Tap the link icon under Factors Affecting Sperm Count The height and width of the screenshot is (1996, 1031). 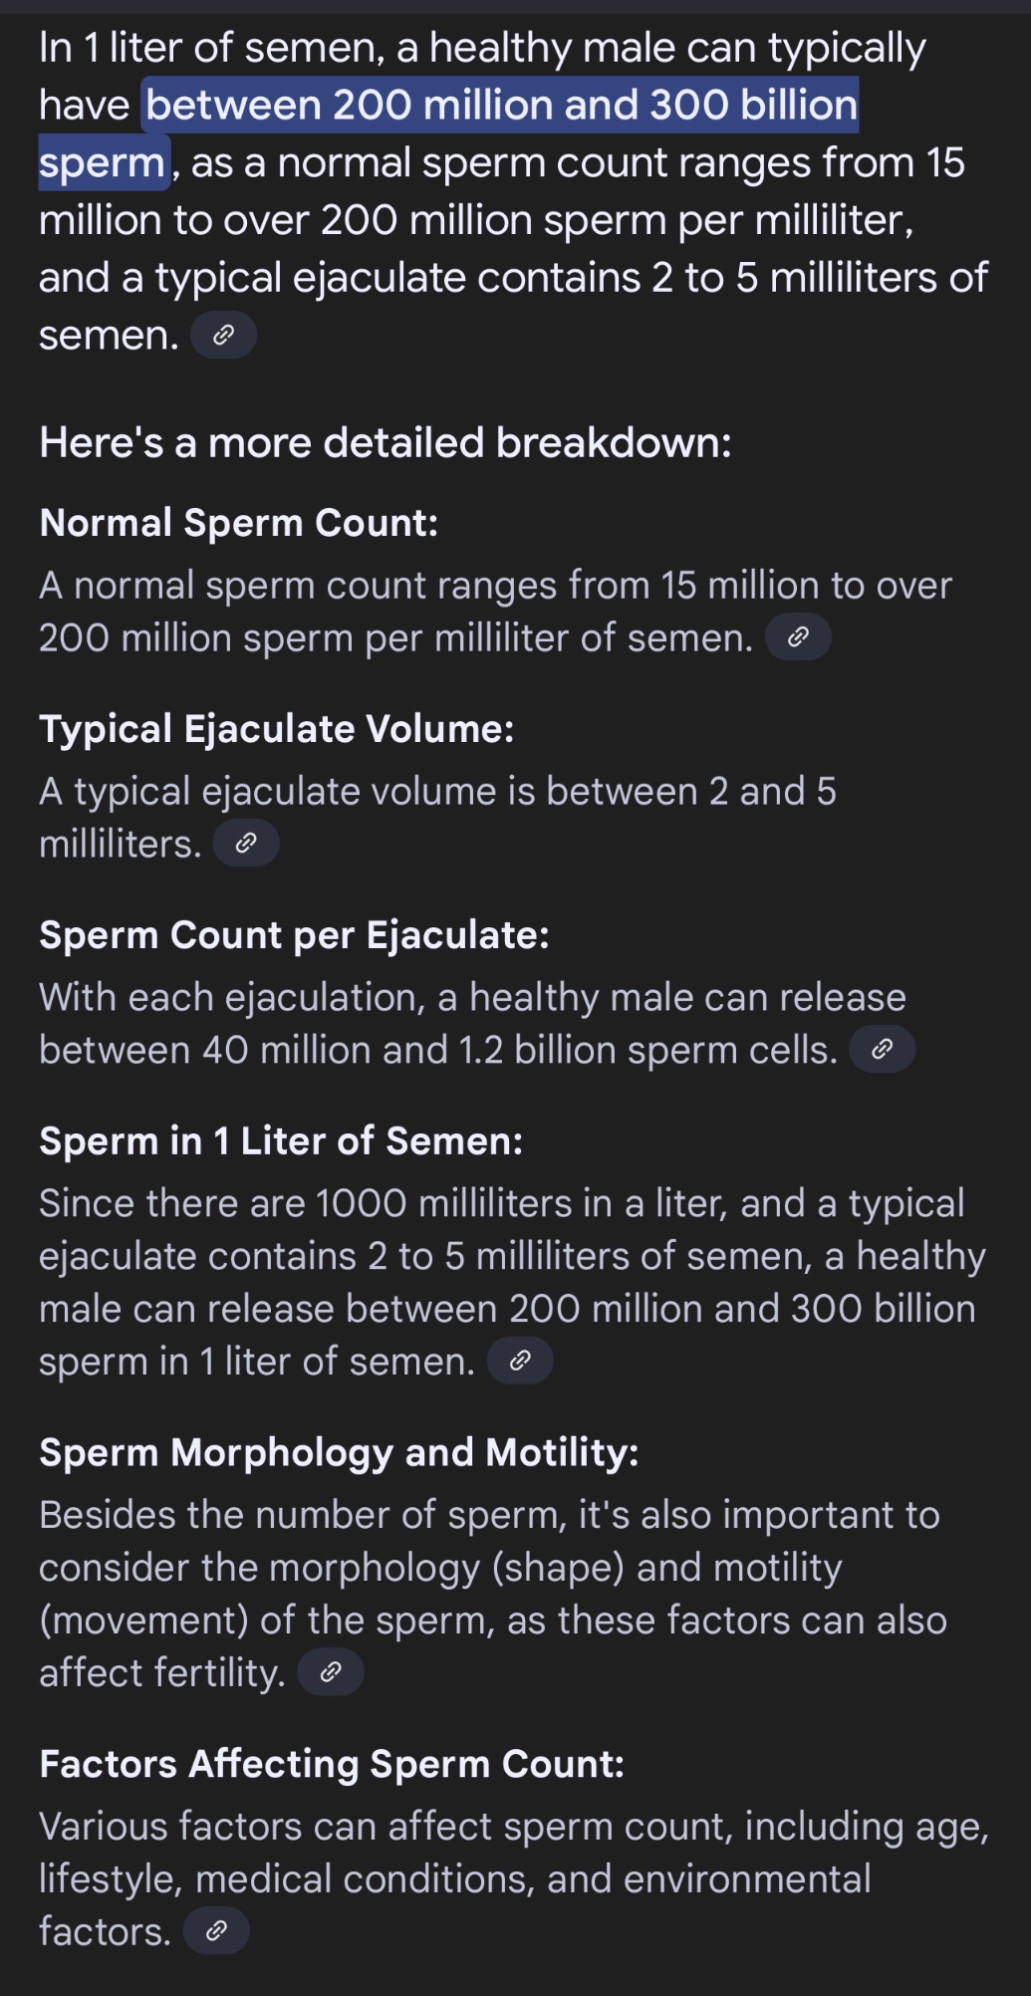pyautogui.click(x=216, y=1931)
